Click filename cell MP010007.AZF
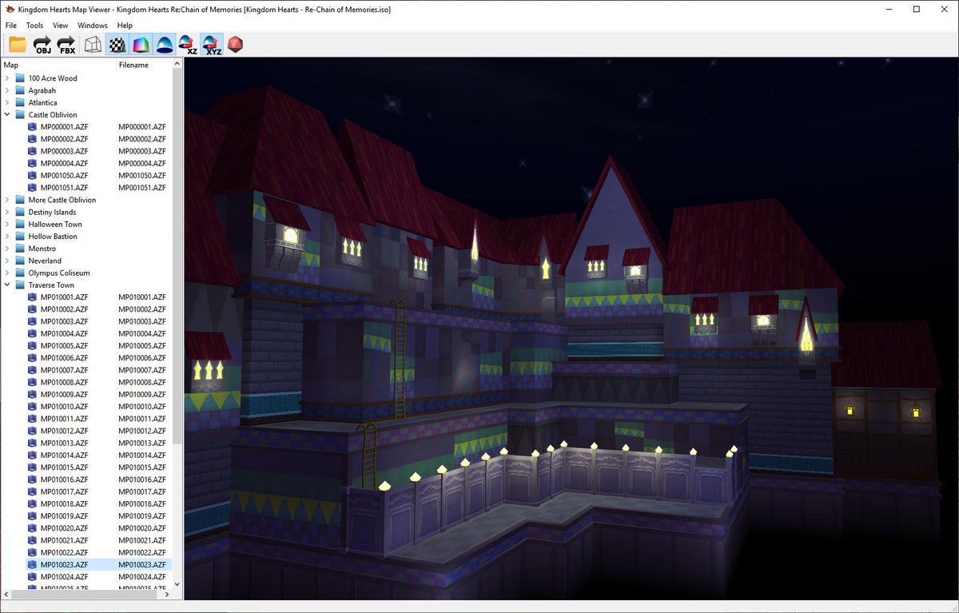This screenshot has height=613, width=959. pyautogui.click(x=142, y=370)
